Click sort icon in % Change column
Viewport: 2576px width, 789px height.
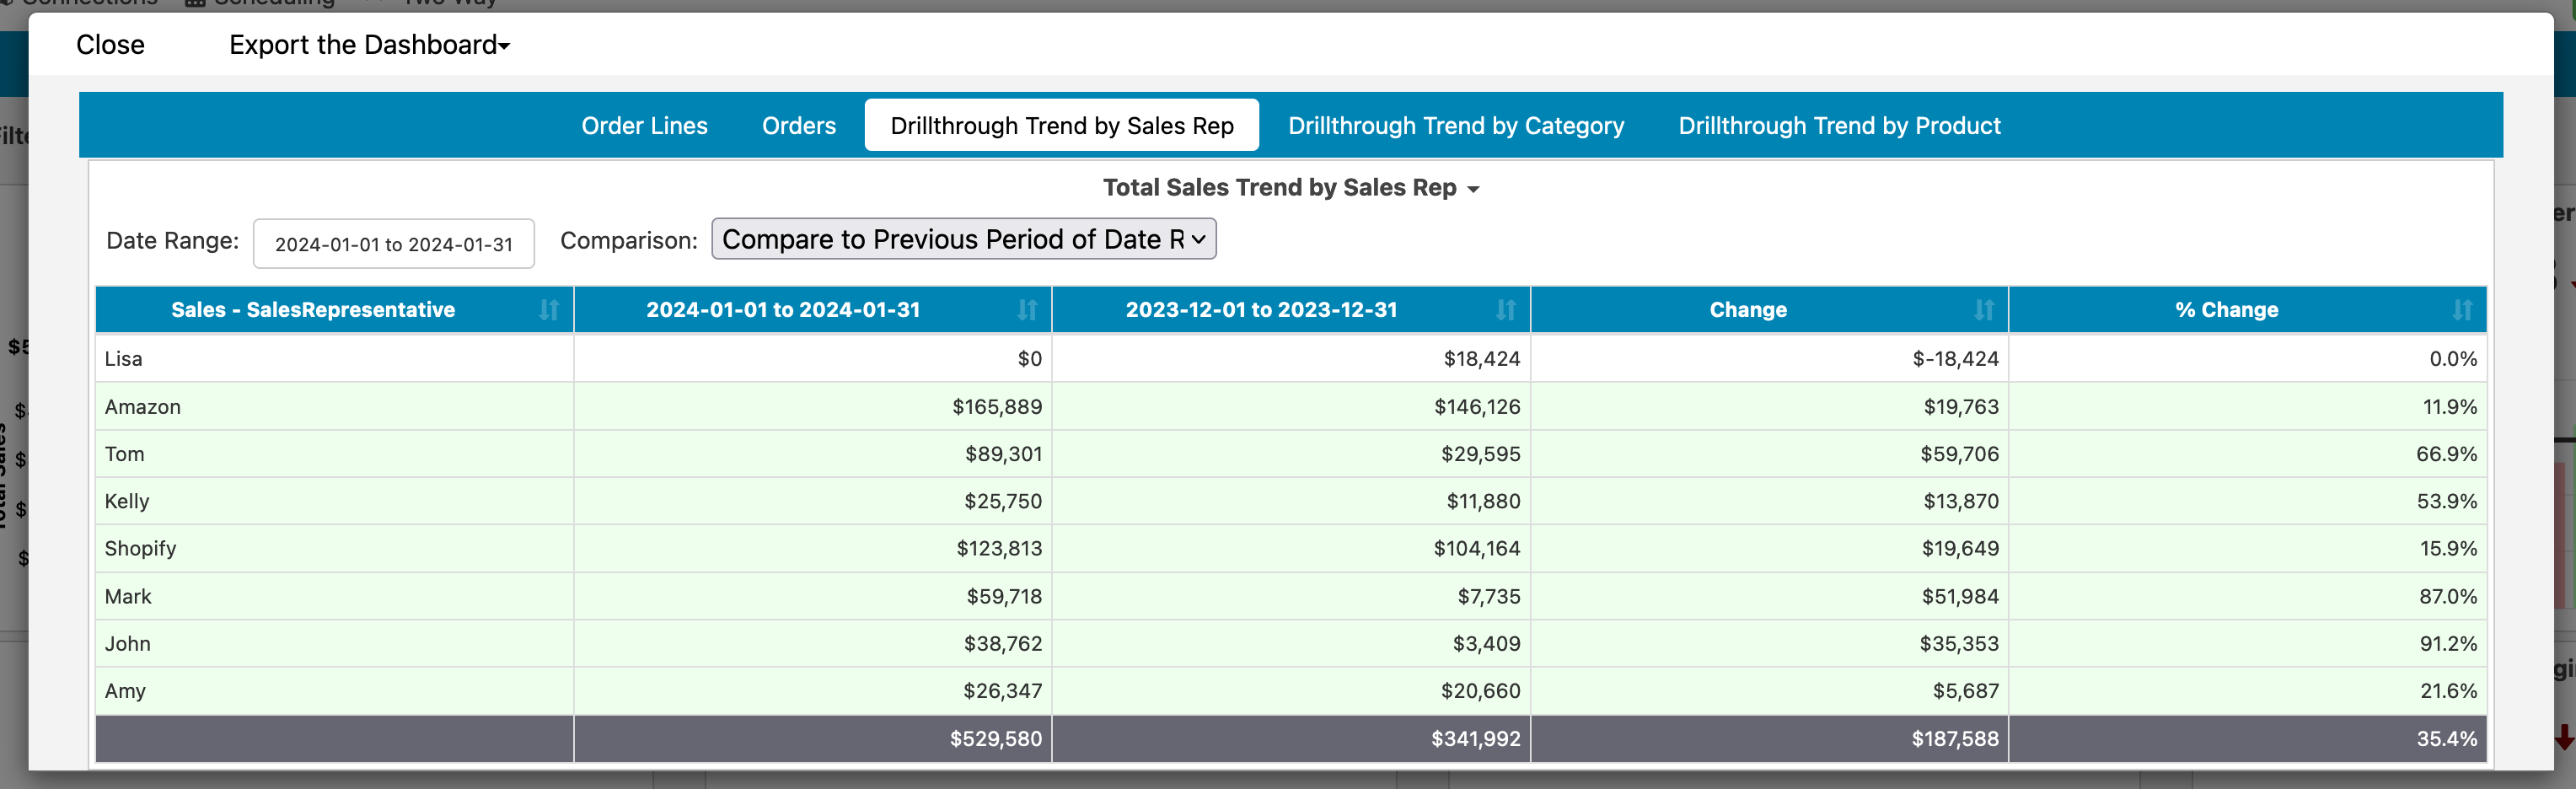point(2461,310)
